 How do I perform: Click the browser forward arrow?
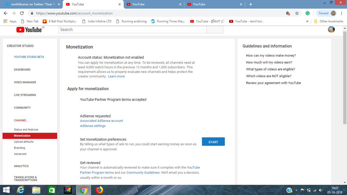click(x=14, y=13)
